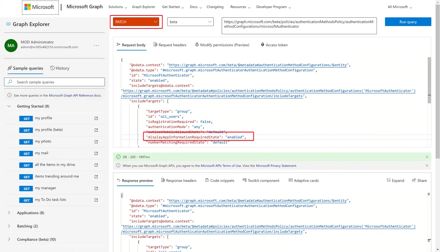Open the Toolkit component tab
Image resolution: width=440 pixels, height=252 pixels.
(x=261, y=180)
